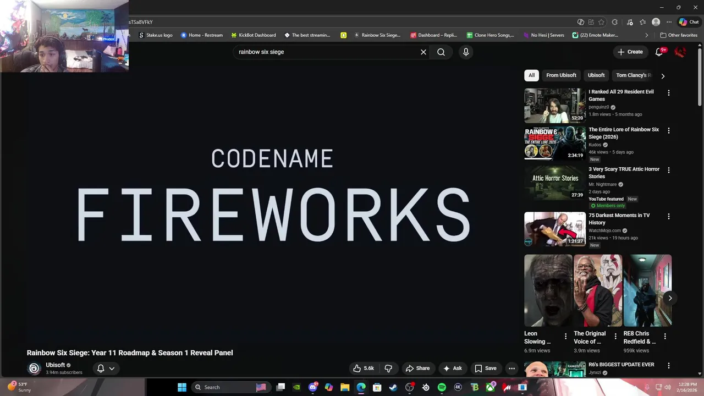Click the taskbar Search box
704x396 pixels.
[x=231, y=387]
